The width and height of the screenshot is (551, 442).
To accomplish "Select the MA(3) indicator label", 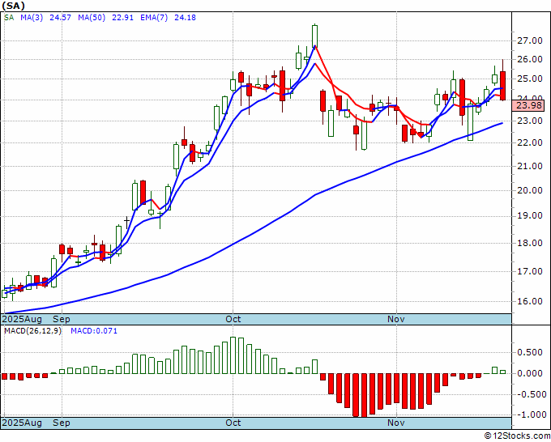I will point(32,18).
